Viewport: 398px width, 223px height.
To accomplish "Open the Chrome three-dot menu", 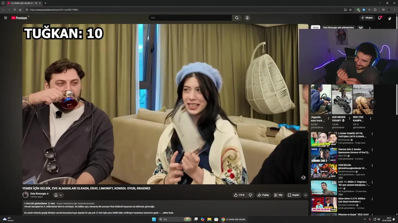I will [x=394, y=10].
